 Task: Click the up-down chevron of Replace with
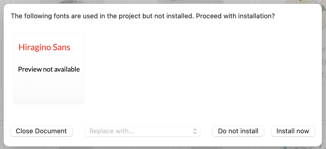tap(195, 131)
